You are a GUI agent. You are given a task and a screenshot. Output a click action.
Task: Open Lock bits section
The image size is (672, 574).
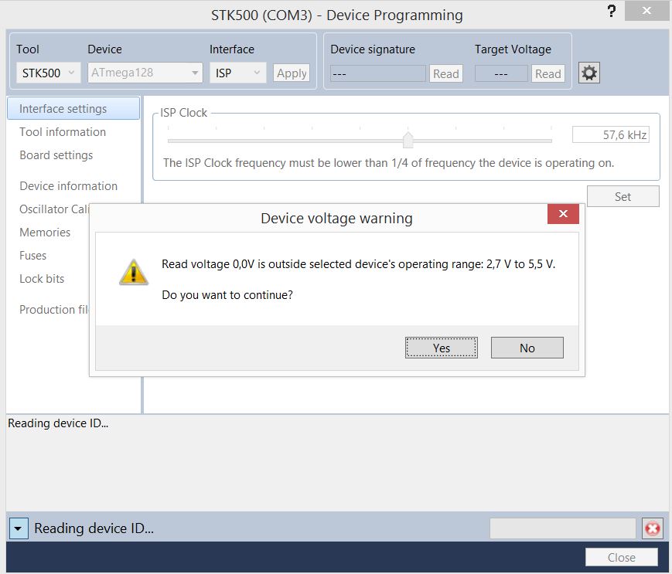click(x=42, y=279)
